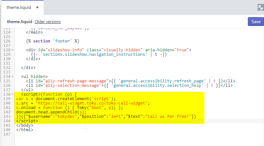Click the closing </div> on line 132
Viewport: 264px width, 146px height.
click(28, 68)
